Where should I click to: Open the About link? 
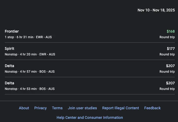click(x=24, y=108)
